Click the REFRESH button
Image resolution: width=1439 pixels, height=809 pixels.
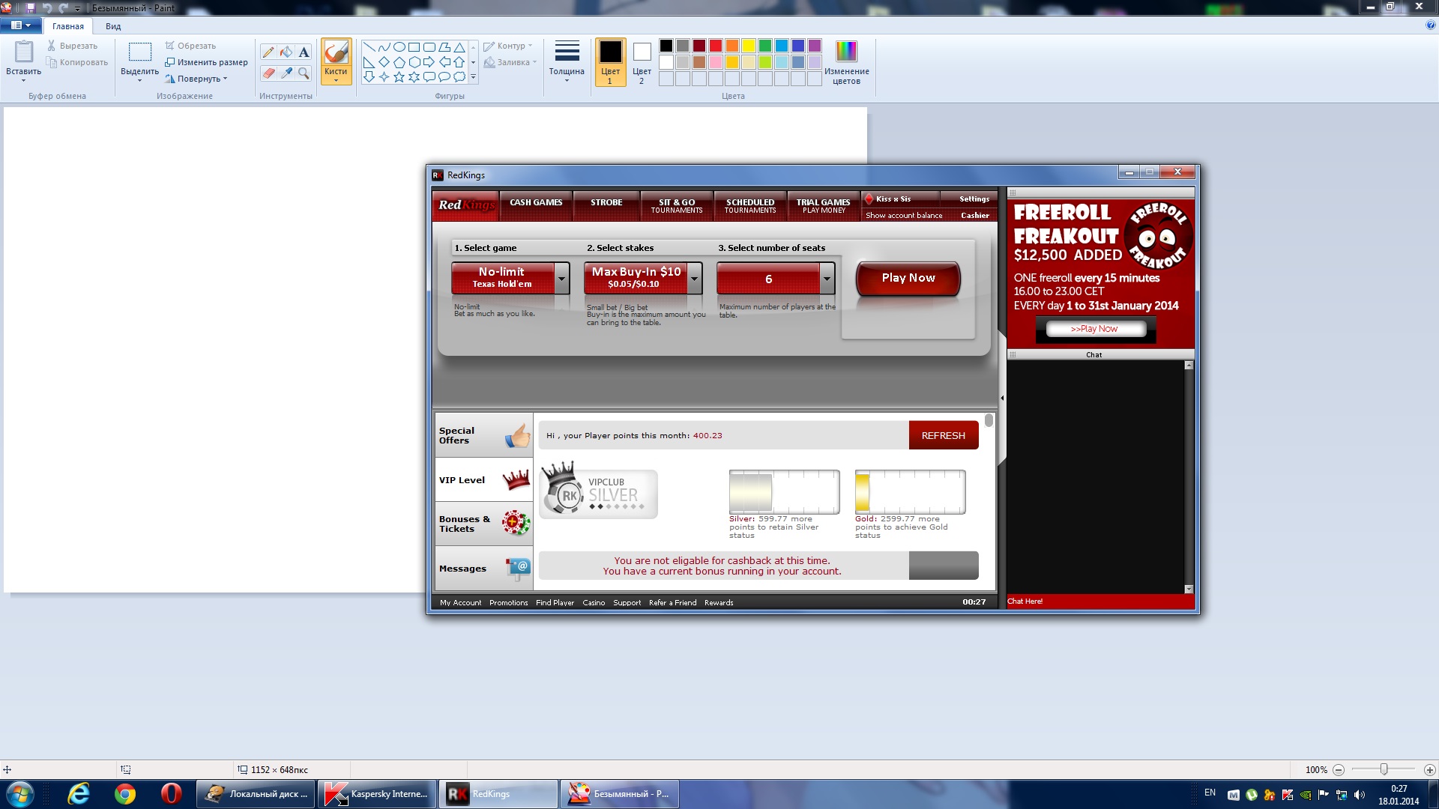tap(943, 436)
